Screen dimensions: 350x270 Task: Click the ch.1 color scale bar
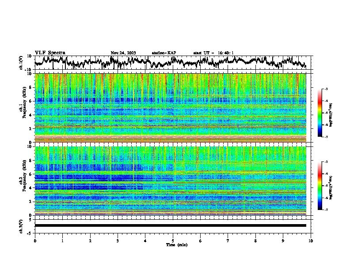coord(320,113)
